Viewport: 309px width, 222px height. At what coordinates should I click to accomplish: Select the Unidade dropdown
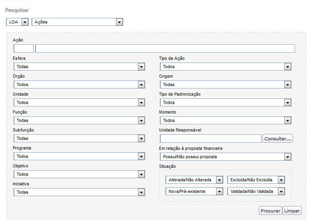[79, 102]
